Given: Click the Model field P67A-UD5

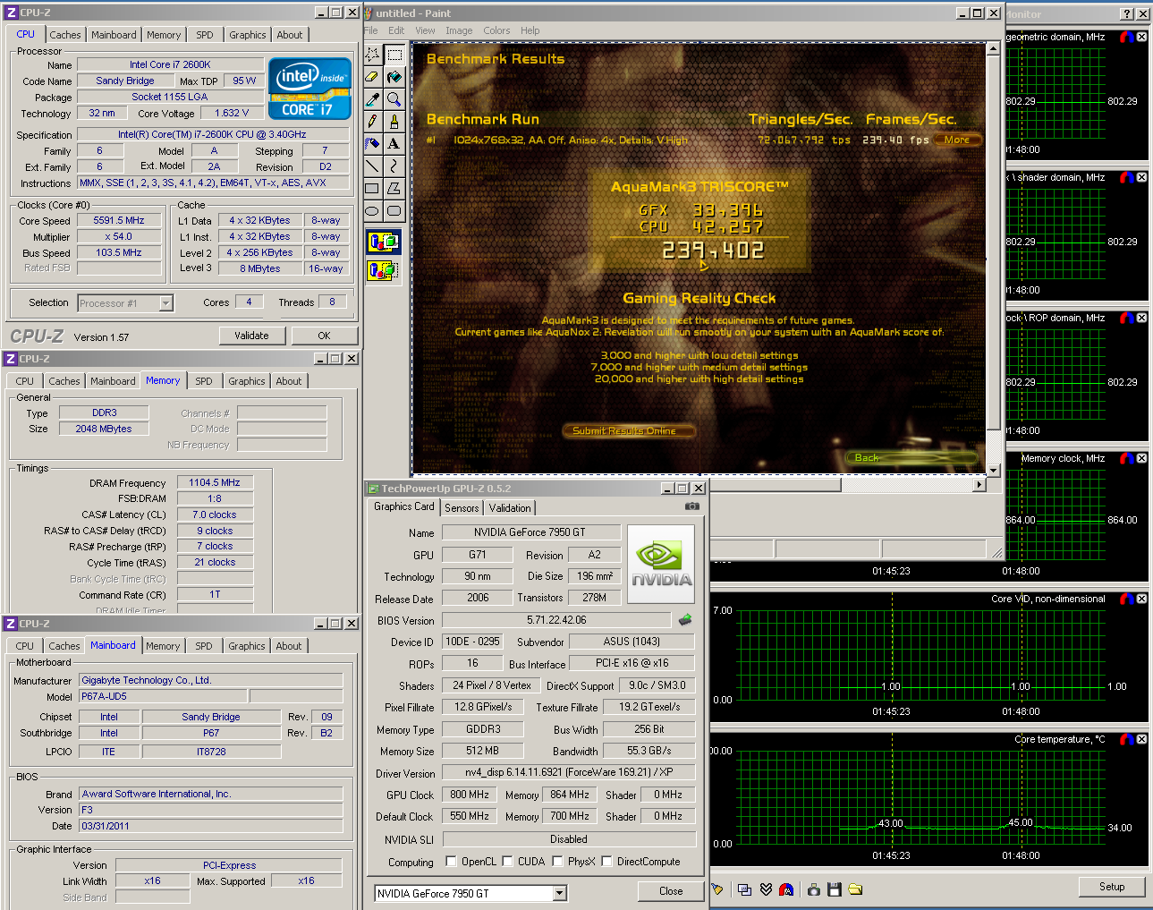Looking at the screenshot, I should 163,696.
